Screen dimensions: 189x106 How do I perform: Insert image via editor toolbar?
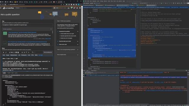pos(16,52)
